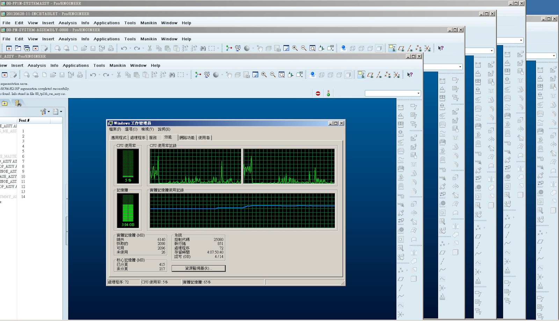Viewport: 559px width, 321px height.
Task: Open Tools menu in E_ASSY window
Action: 99,66
